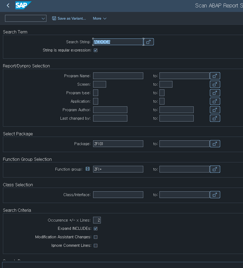243x268 pixels.
Task: Click the Application from field
Action: 96,101
